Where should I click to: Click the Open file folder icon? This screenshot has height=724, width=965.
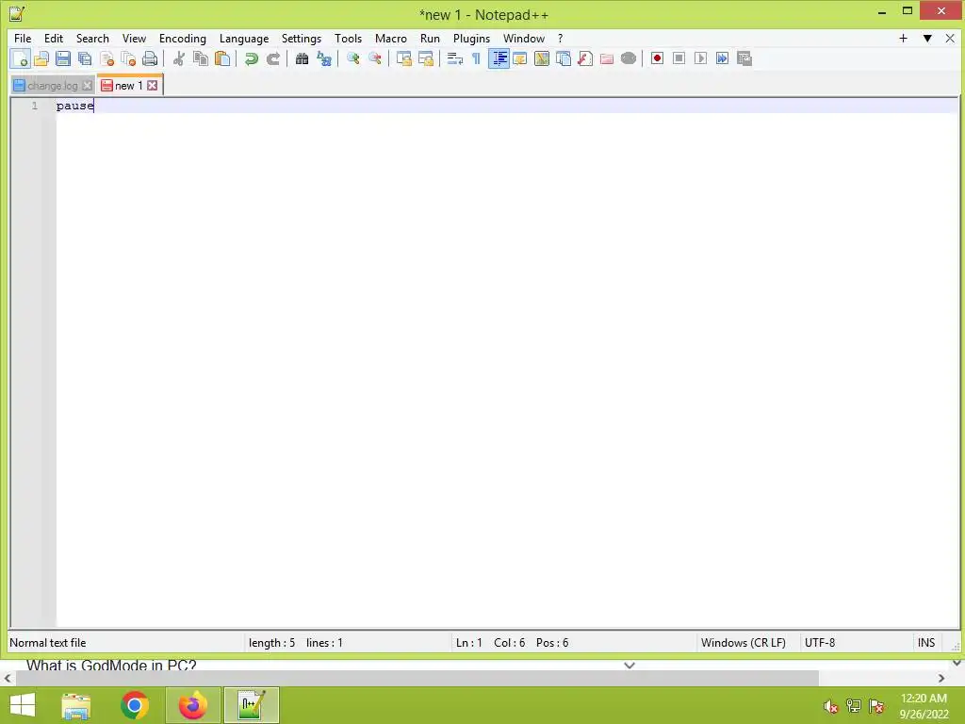(41, 58)
